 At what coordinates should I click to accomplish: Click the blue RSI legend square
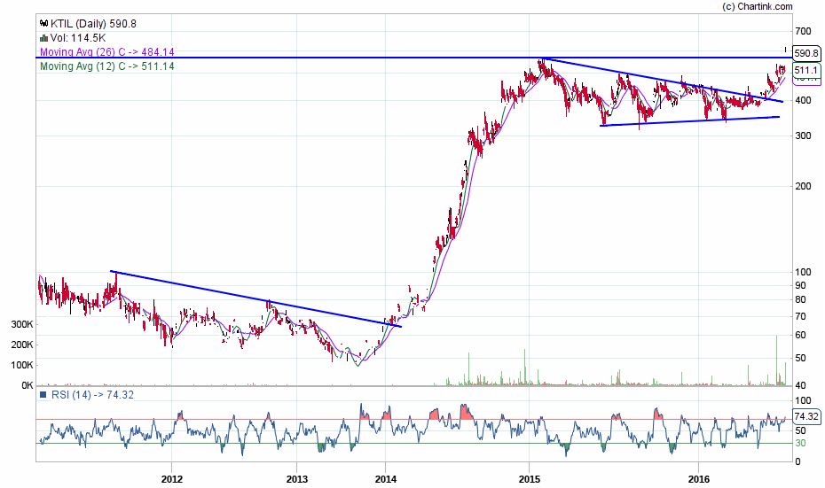43,395
